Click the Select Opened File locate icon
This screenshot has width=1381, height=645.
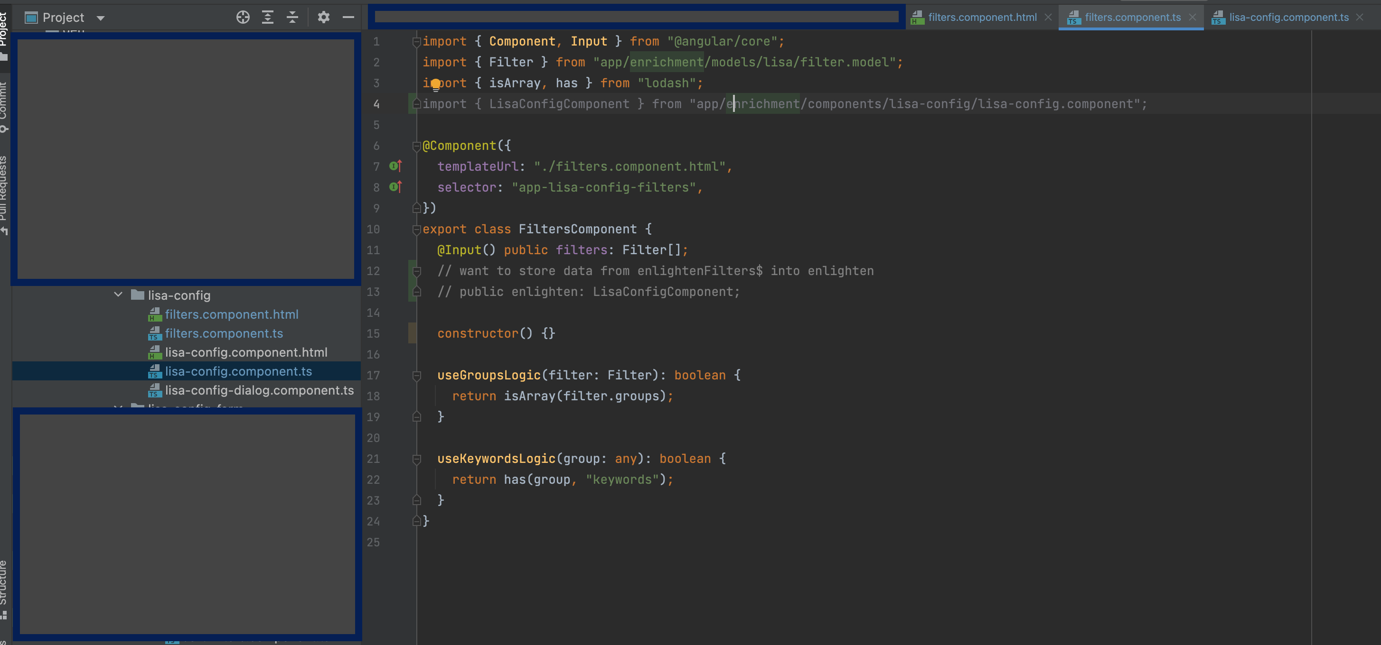click(243, 17)
